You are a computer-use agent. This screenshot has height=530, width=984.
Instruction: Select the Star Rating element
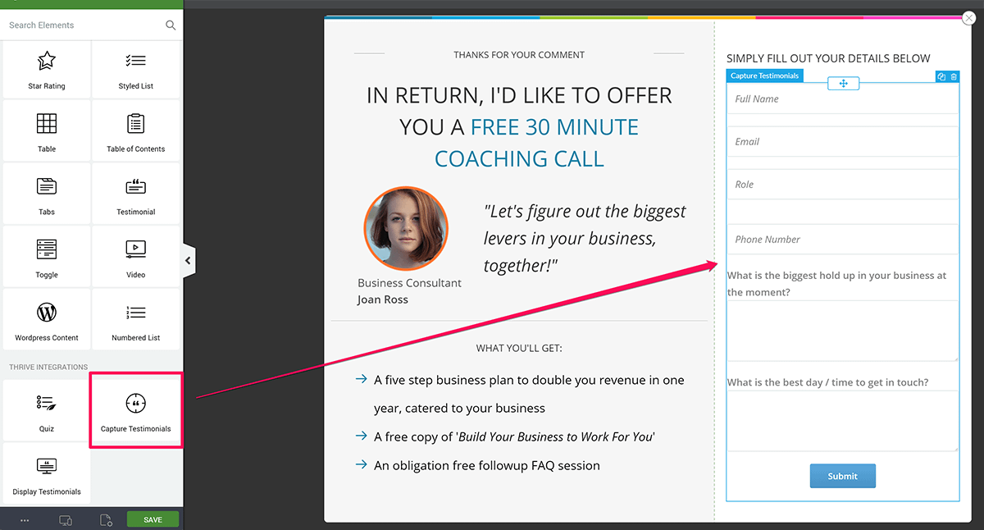point(47,70)
